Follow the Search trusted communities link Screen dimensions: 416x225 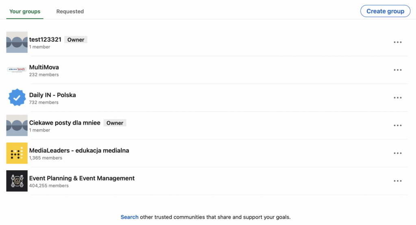pos(130,217)
